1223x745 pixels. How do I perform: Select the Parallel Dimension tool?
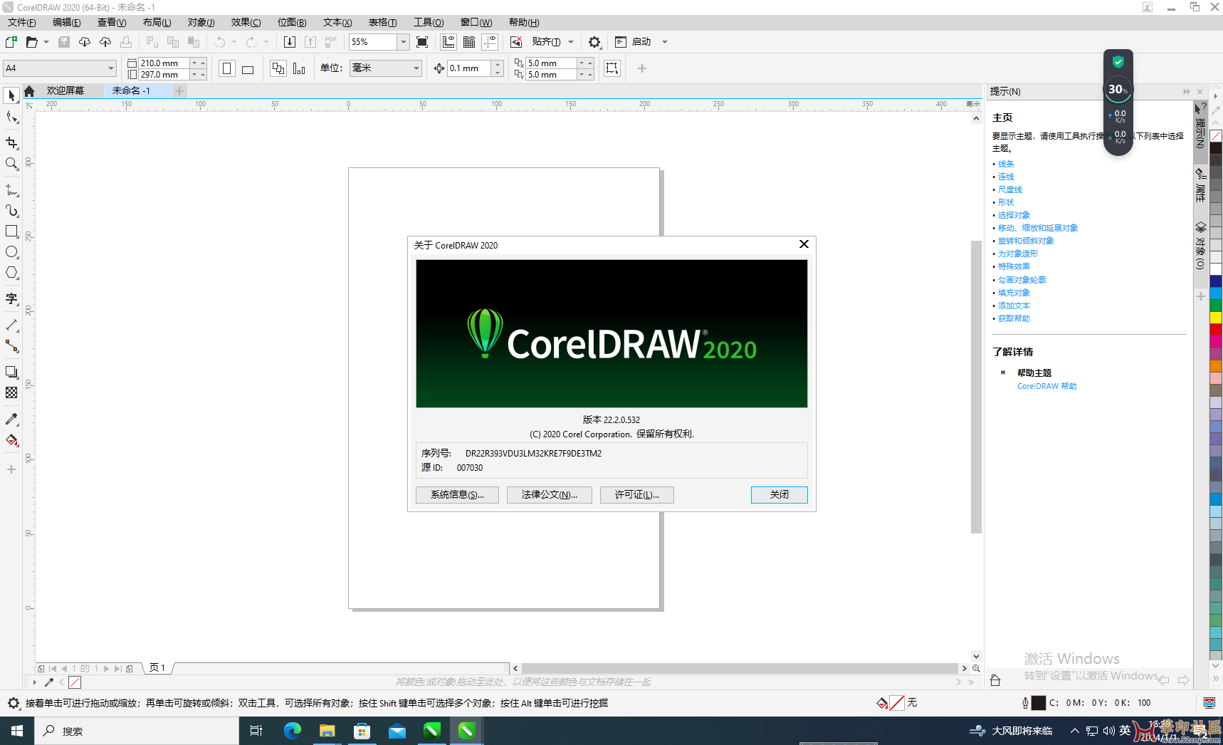point(11,325)
